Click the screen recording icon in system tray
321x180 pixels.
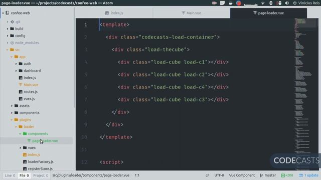pos(214,3)
